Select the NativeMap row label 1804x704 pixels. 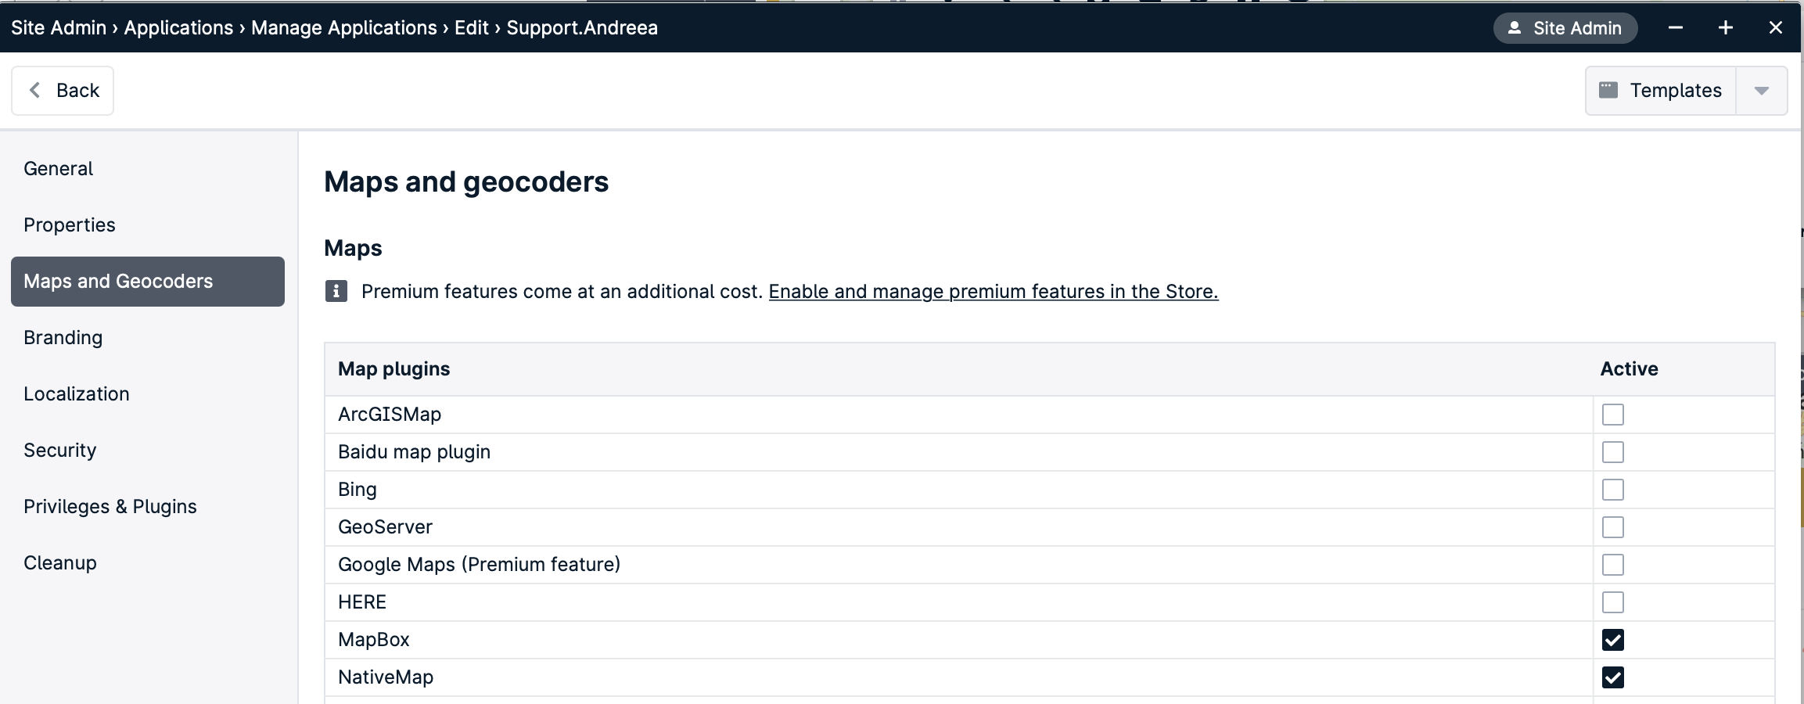[386, 677]
